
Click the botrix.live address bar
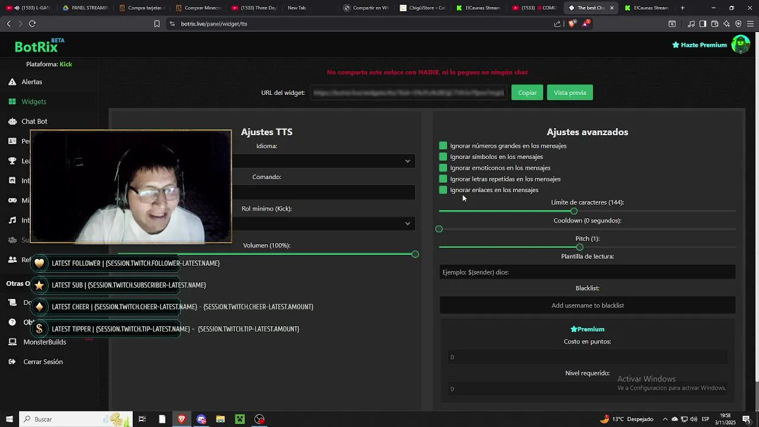coord(356,24)
